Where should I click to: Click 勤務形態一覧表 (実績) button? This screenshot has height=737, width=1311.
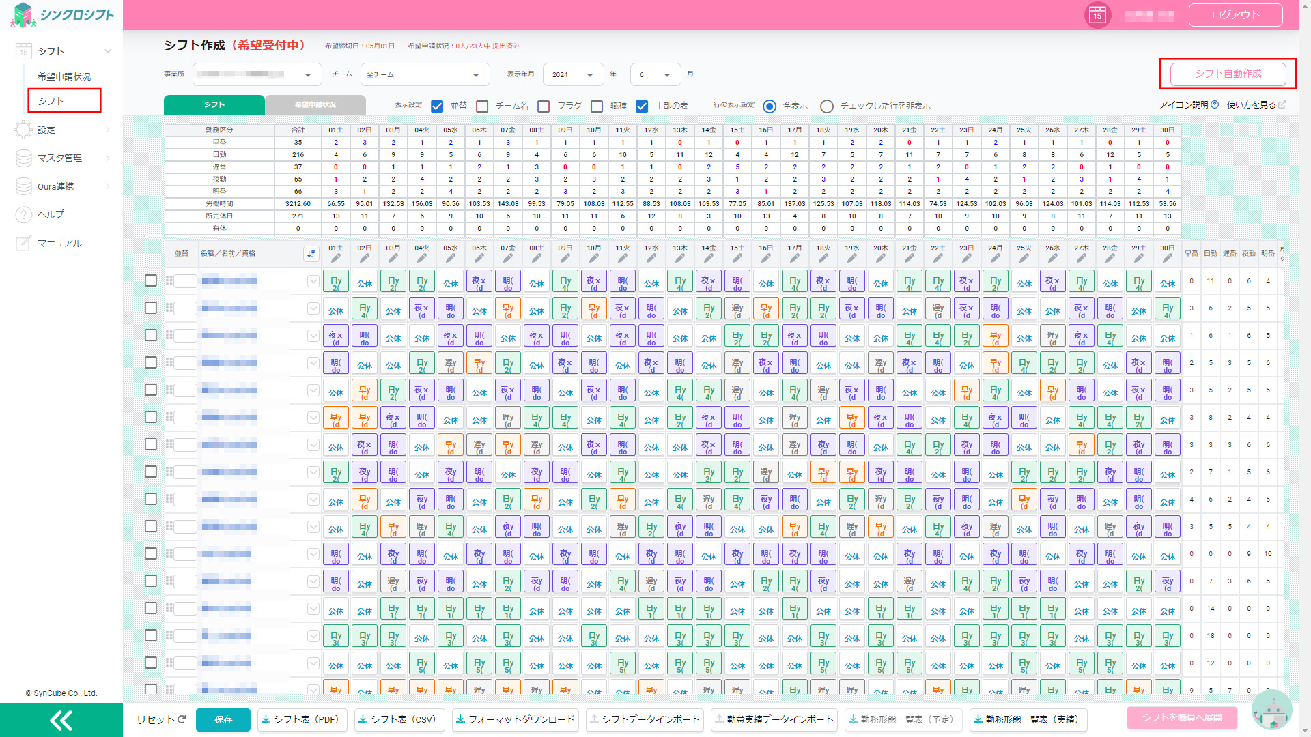[1028, 719]
